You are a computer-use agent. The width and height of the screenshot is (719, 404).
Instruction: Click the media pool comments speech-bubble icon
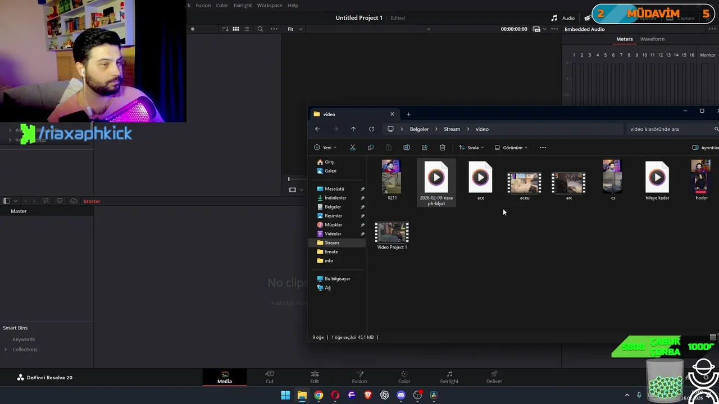pos(60,201)
